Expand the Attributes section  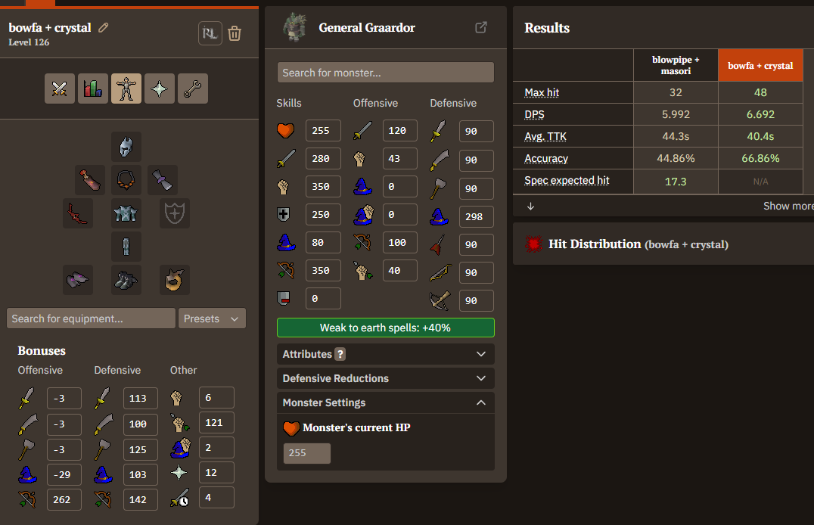[386, 354]
